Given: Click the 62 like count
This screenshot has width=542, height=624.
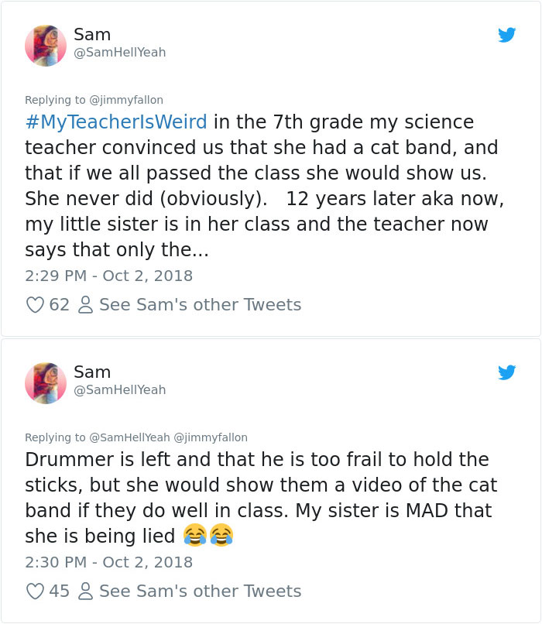Looking at the screenshot, I should [x=60, y=305].
